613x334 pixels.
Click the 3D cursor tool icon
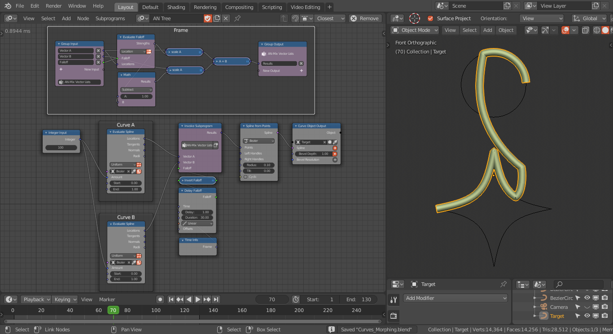click(415, 18)
